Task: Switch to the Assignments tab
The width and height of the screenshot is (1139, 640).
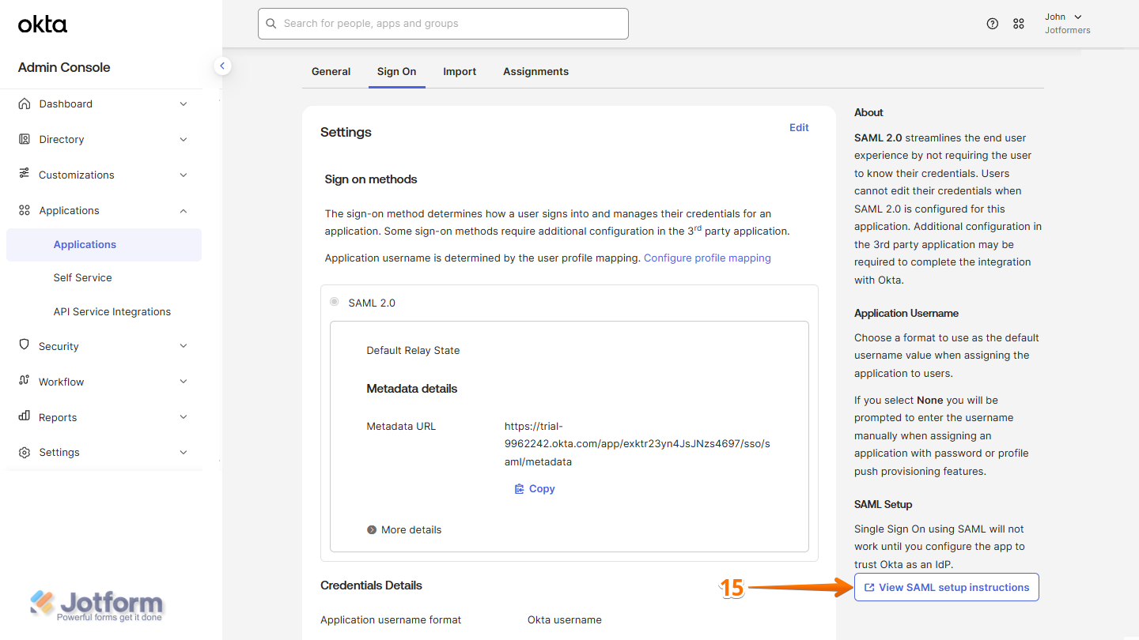Action: (535, 72)
